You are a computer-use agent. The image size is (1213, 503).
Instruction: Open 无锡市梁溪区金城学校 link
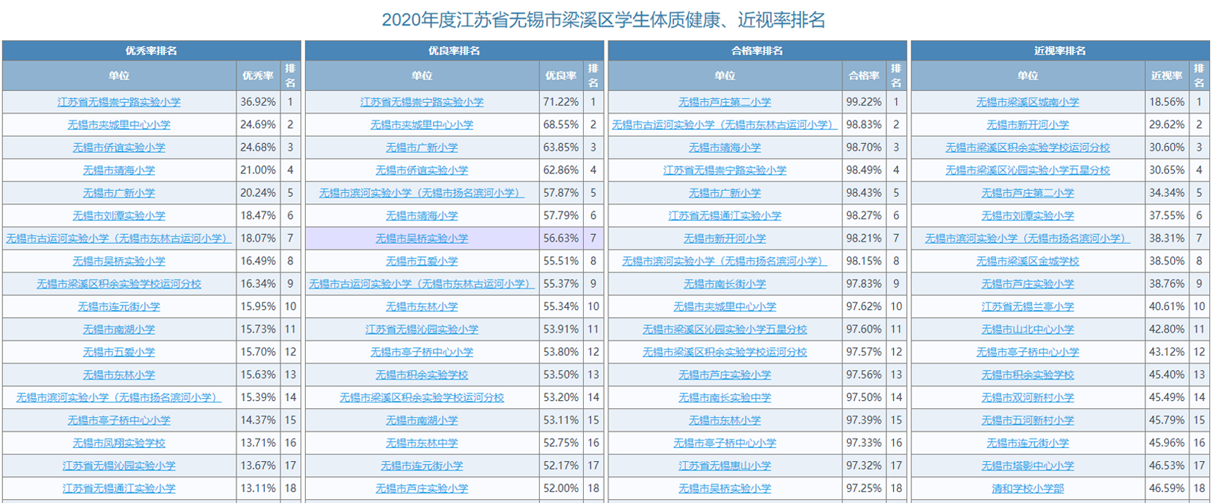tap(1028, 261)
